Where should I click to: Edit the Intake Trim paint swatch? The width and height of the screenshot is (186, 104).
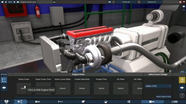point(101,88)
